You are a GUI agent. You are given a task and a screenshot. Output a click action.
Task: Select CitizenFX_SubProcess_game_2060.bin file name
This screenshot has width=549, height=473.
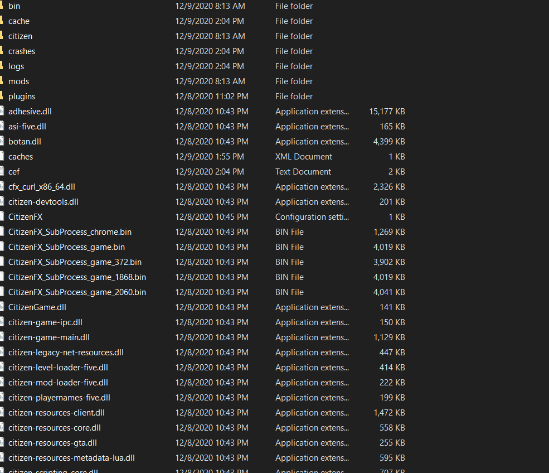(x=77, y=292)
